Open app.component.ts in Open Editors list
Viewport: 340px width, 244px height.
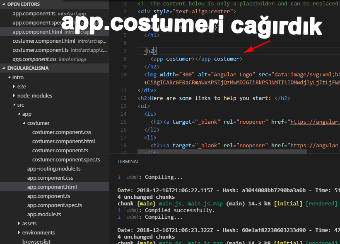pos(55,13)
